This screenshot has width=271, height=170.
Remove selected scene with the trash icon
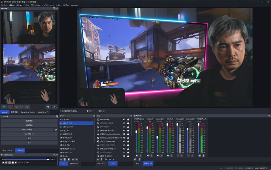[65, 159]
